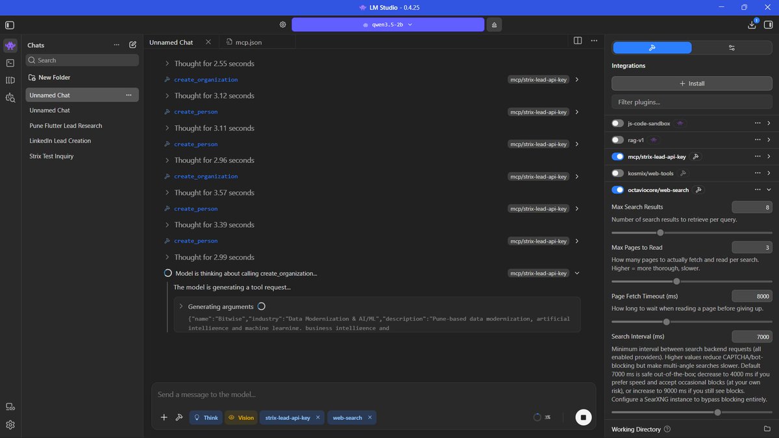The width and height of the screenshot is (779, 438).
Task: Show help for Working Directory
Action: (667, 429)
